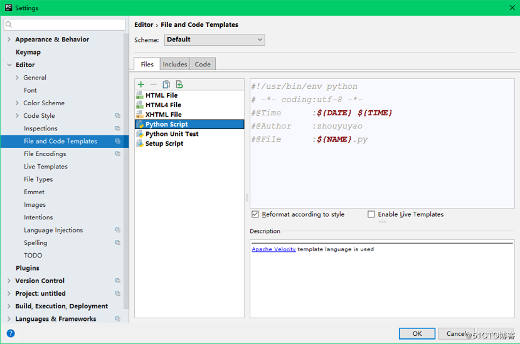Viewport: 520px width, 344px height.
Task: Expand Appearance & Behavior section
Action: click(9, 39)
